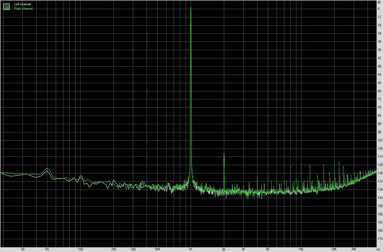Click the 2K frequency axis label
The image size is (384, 252).
coord(224,249)
